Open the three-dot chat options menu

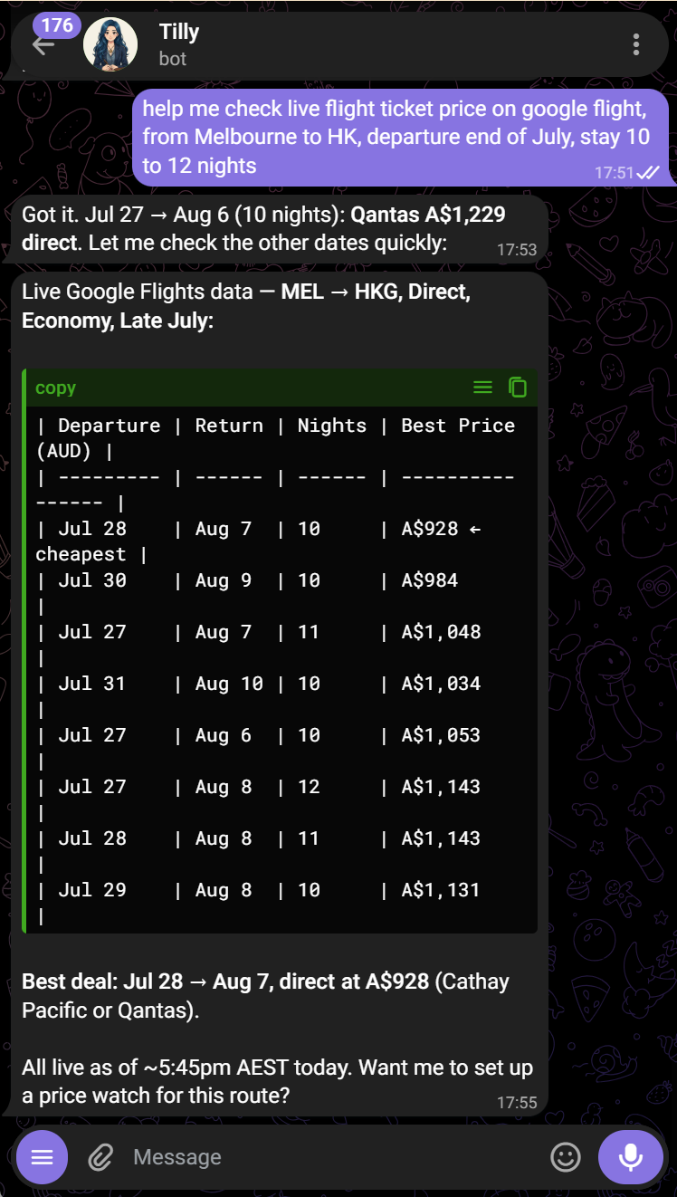point(636,44)
